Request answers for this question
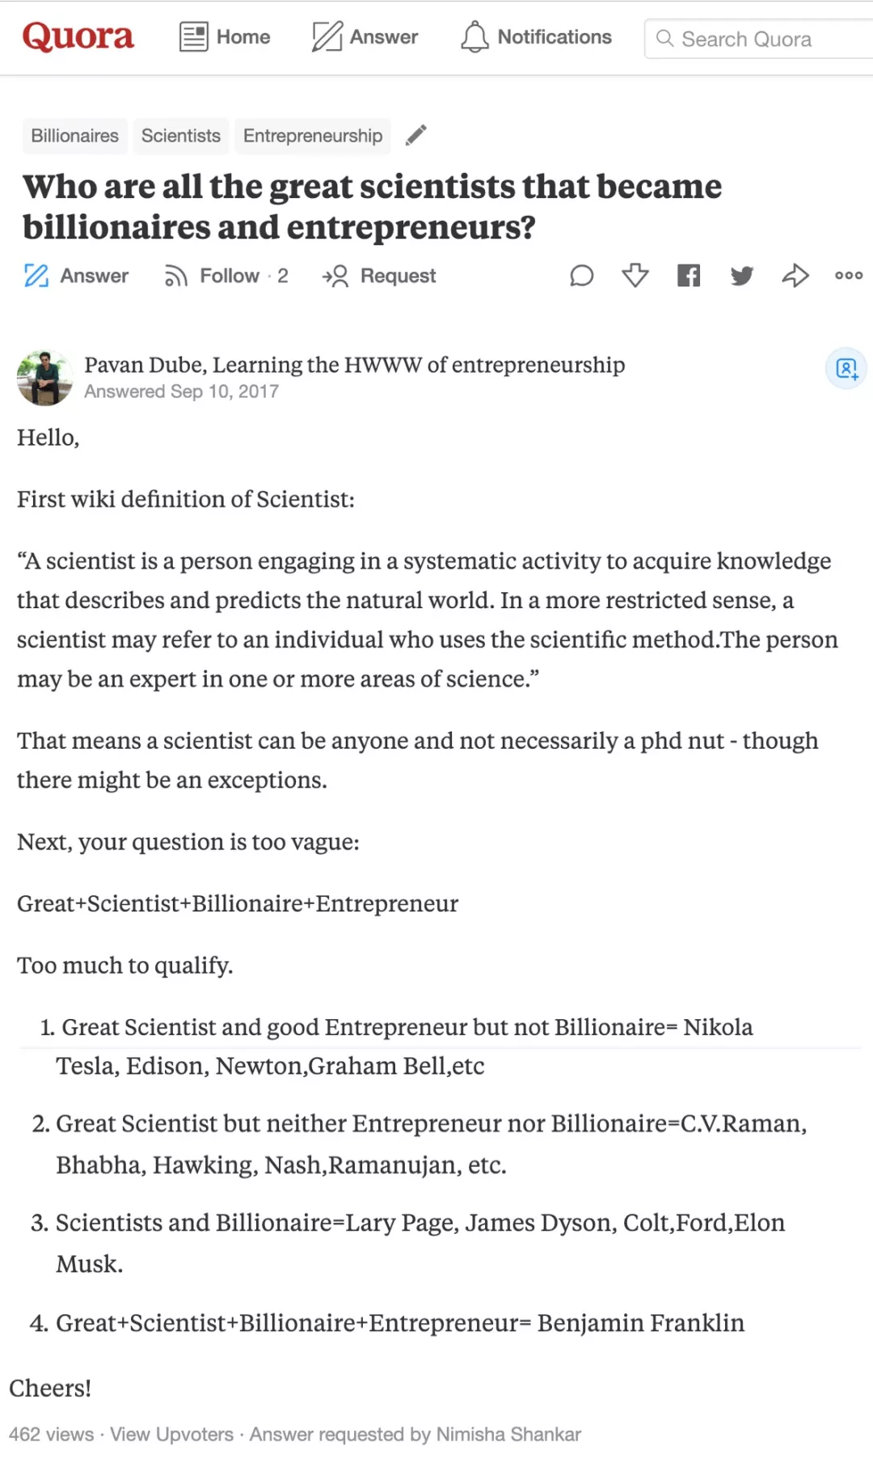The image size is (873, 1463). 379,276
